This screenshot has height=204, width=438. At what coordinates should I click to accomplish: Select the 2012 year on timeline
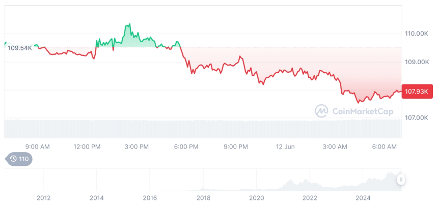[43, 197]
